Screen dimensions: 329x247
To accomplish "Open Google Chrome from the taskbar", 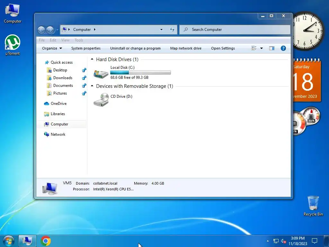I will (x=46, y=241).
